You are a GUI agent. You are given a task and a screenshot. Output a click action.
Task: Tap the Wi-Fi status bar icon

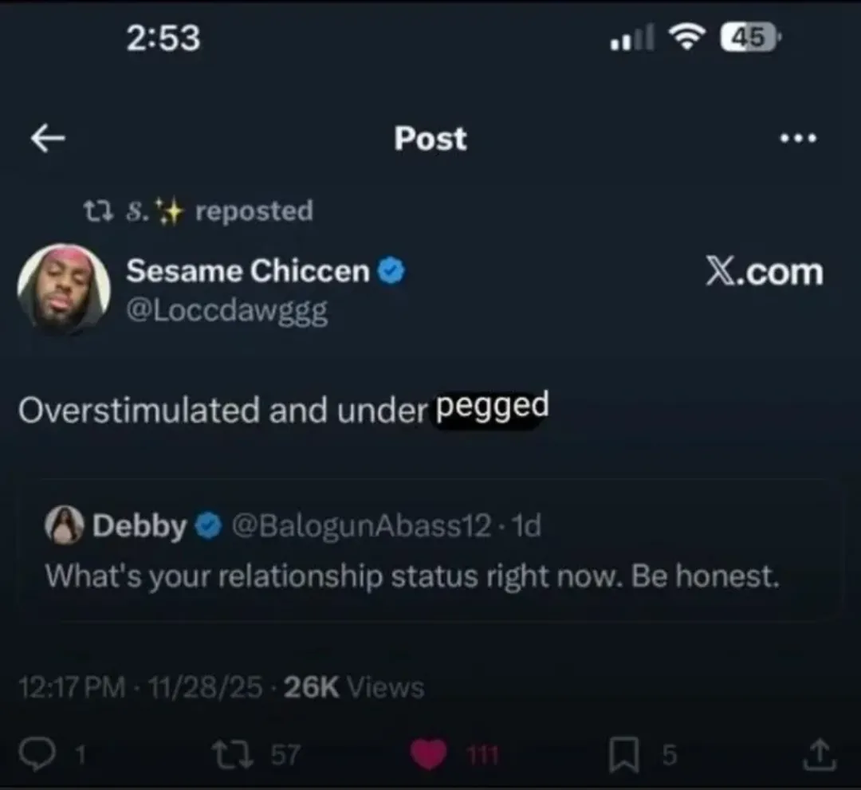point(686,37)
